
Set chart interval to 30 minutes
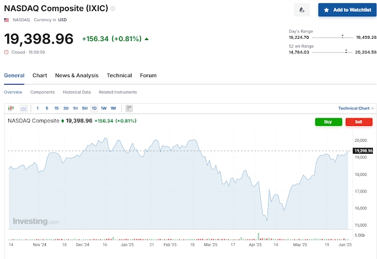[x=65, y=108]
